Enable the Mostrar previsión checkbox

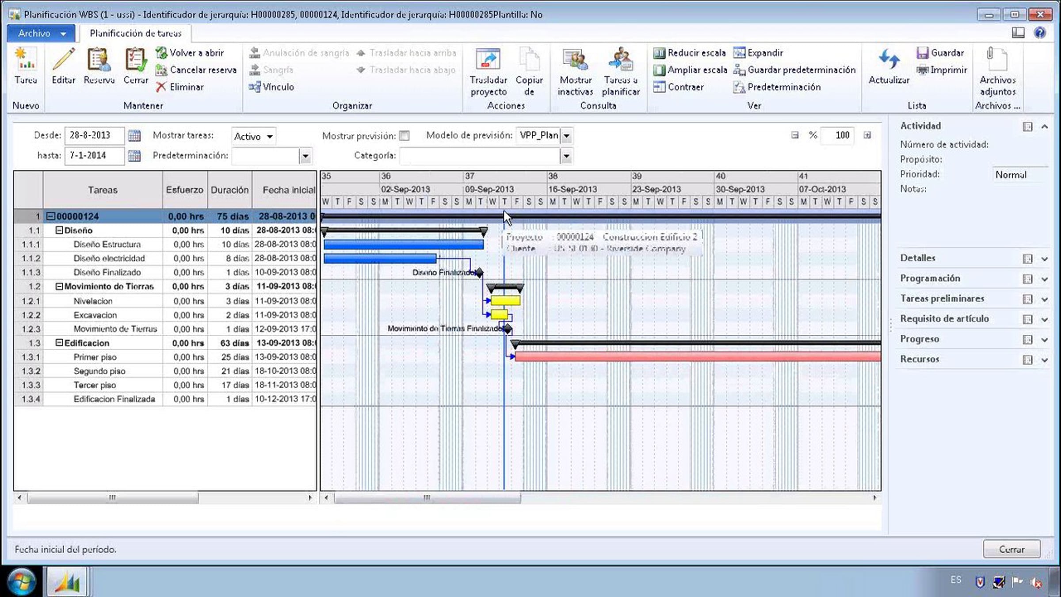[404, 136]
